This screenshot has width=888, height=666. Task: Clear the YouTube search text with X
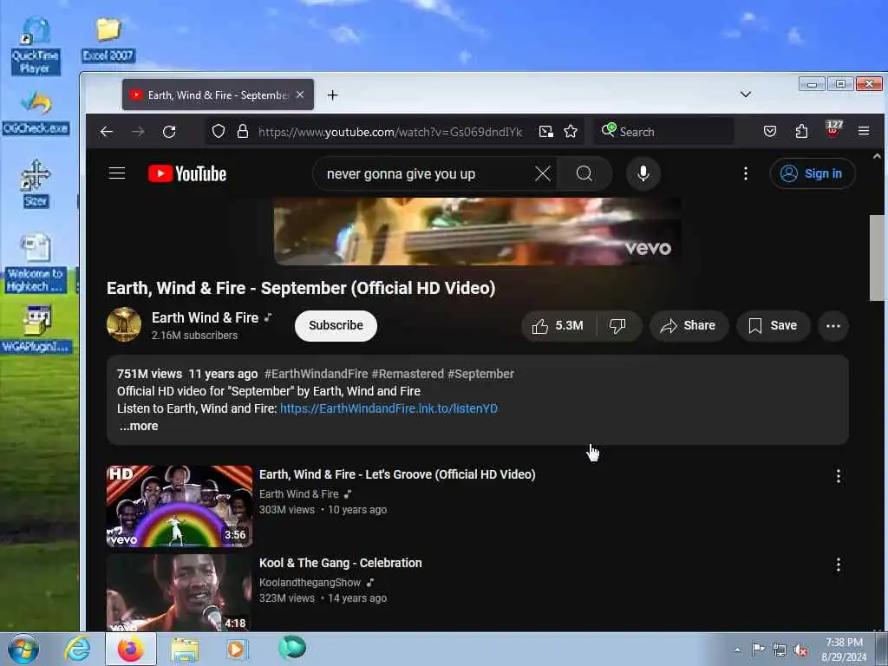(543, 173)
